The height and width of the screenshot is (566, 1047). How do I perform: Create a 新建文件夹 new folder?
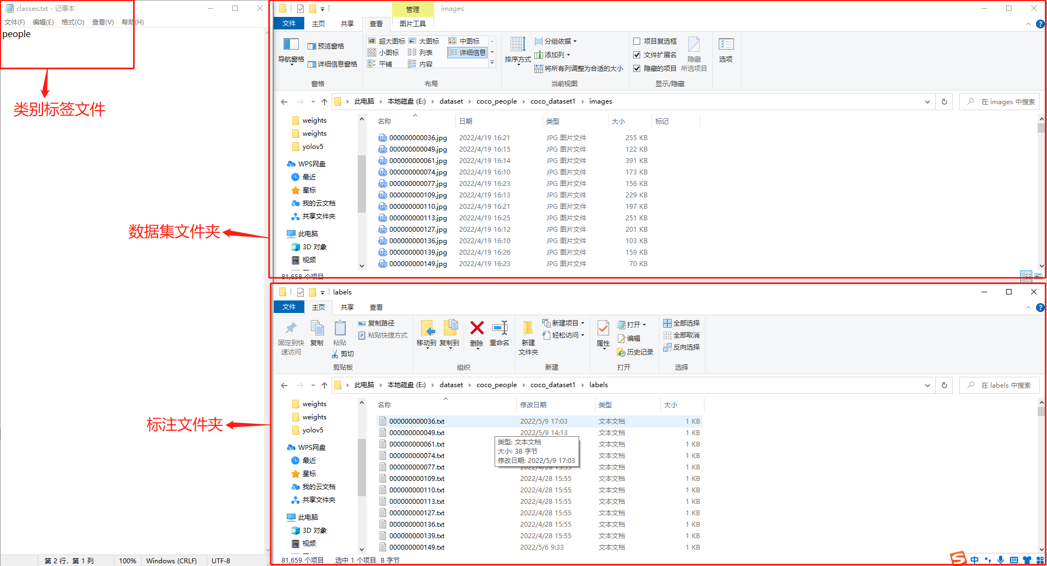click(527, 335)
